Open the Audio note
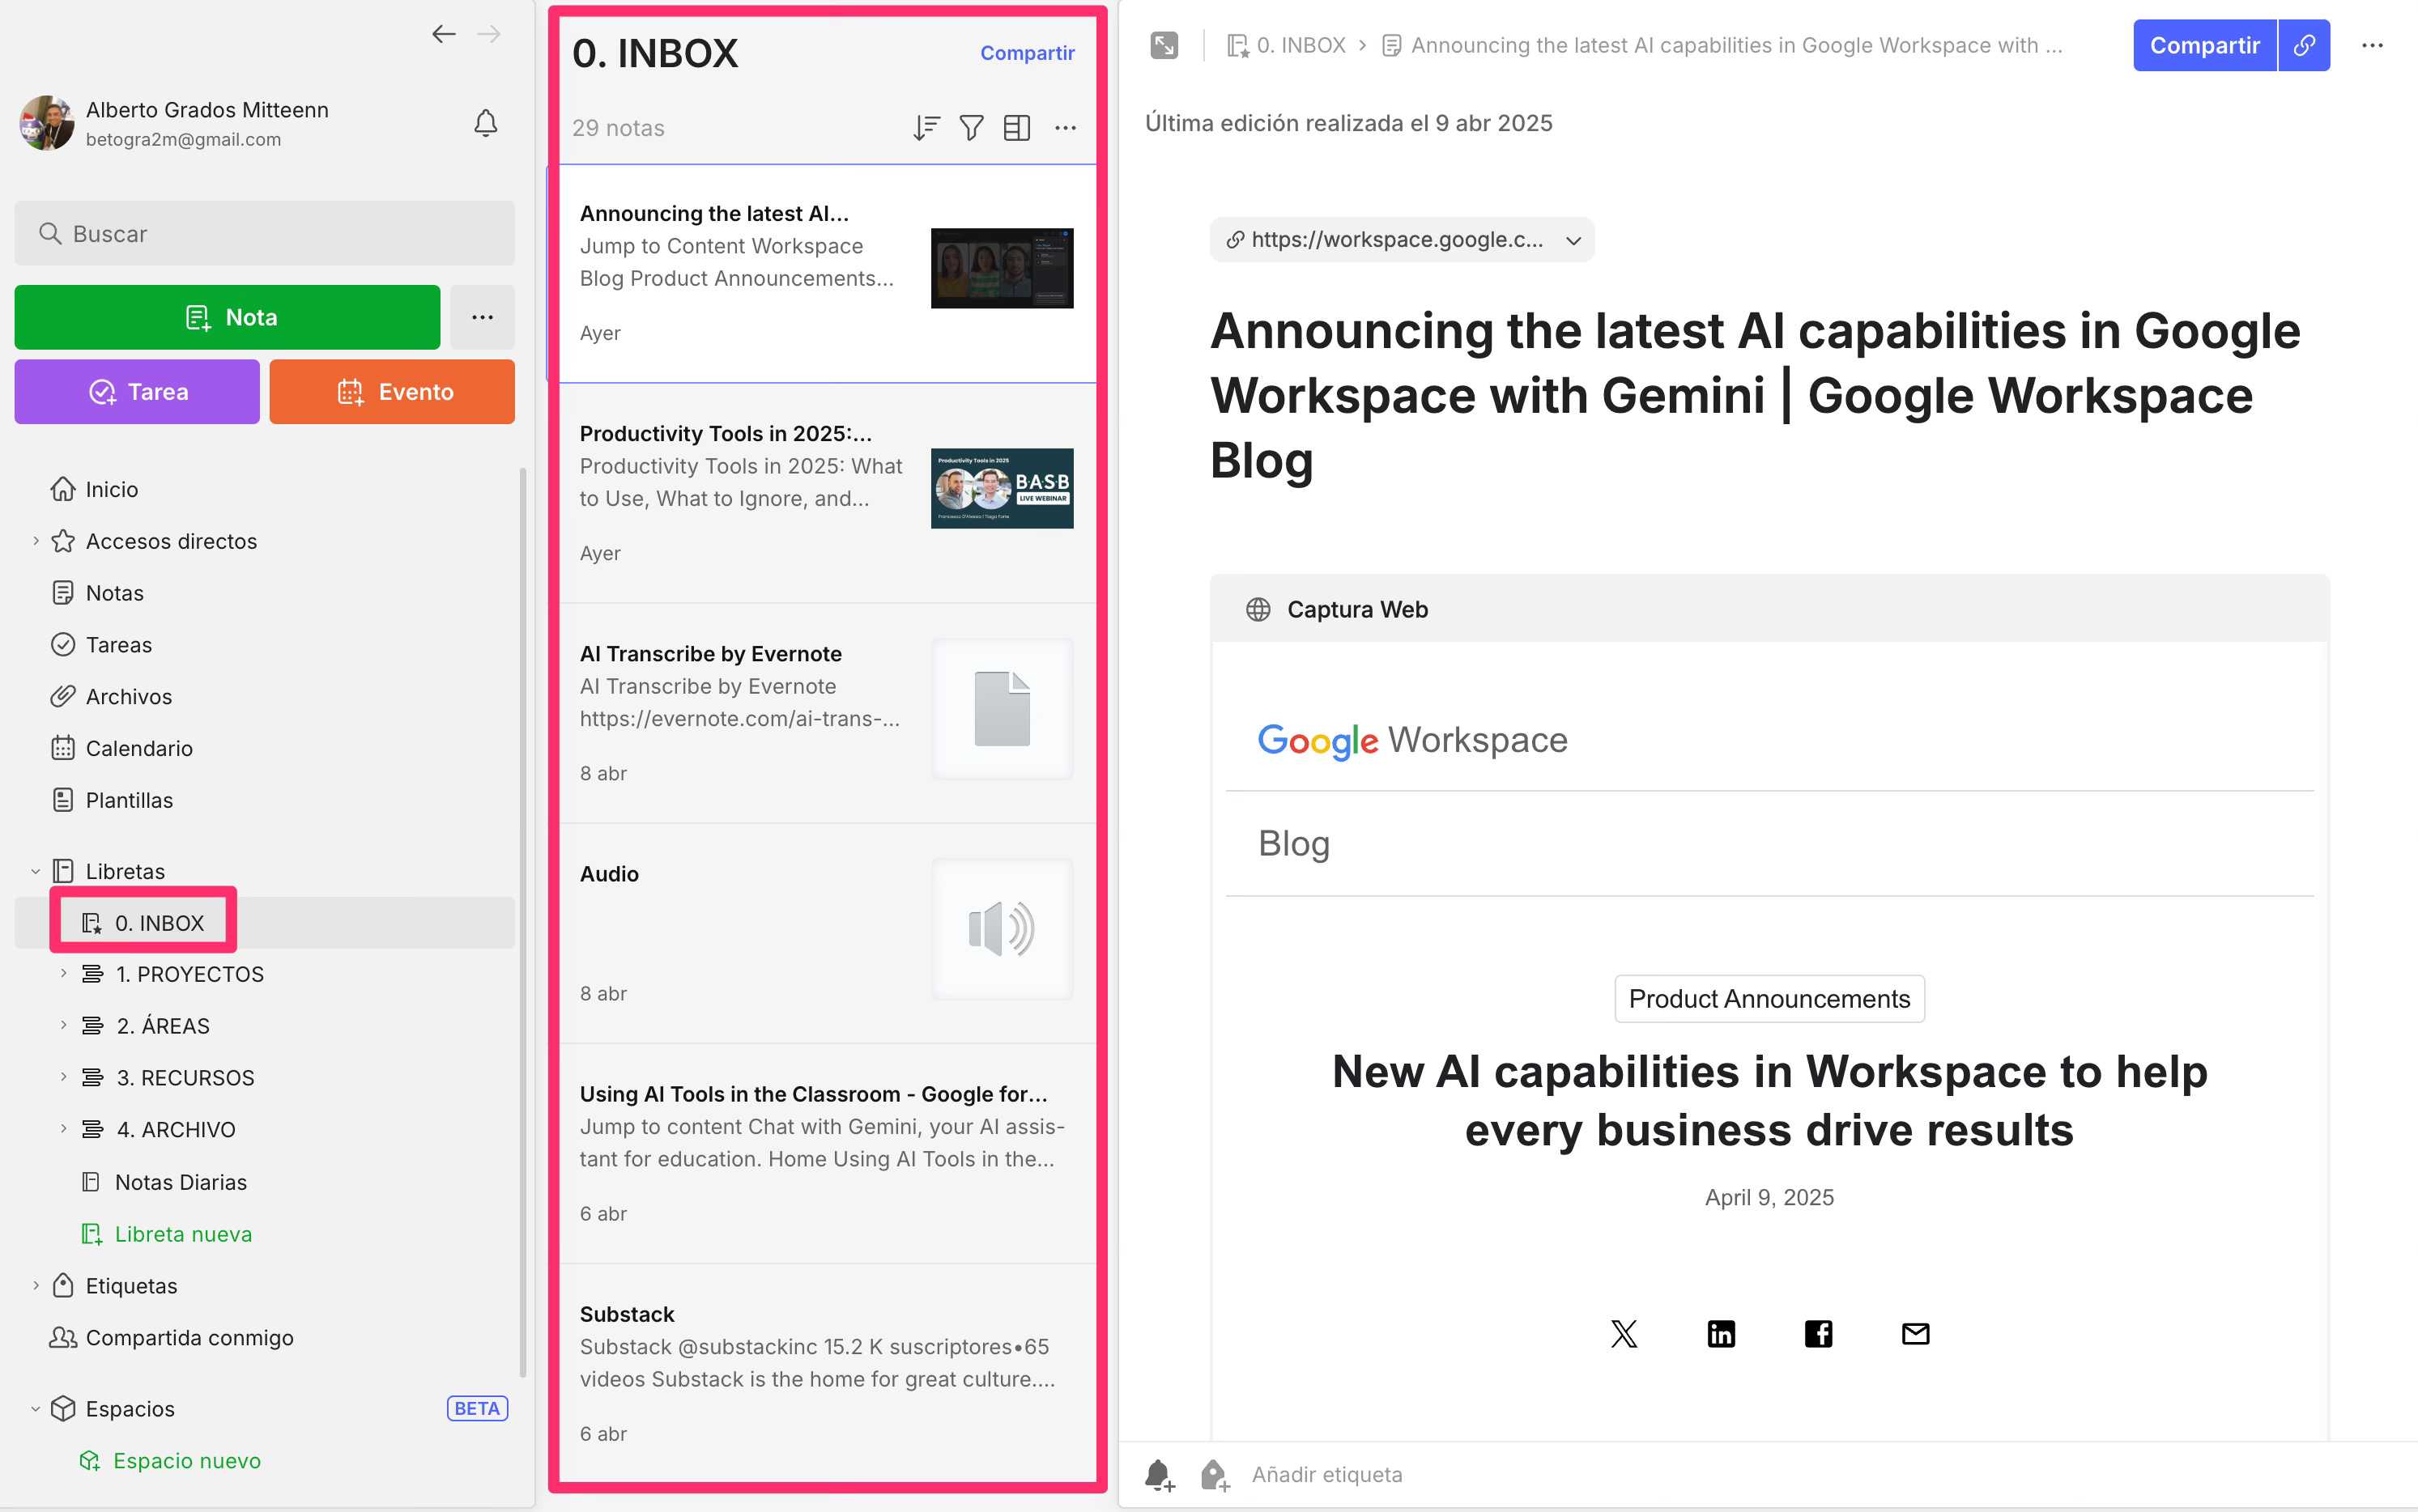Screen dimensions: 2418x1512 coord(828,933)
